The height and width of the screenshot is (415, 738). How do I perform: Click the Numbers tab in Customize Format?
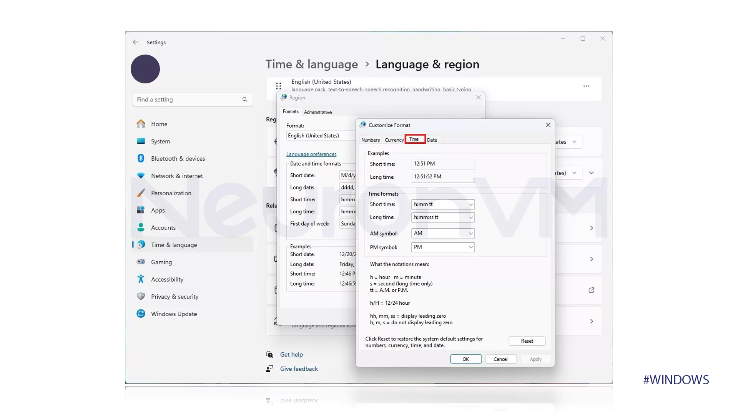370,139
